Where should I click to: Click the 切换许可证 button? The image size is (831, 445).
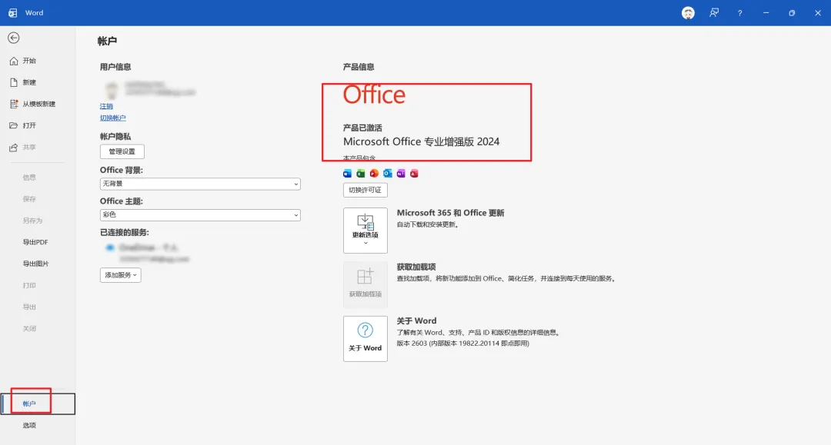(365, 190)
